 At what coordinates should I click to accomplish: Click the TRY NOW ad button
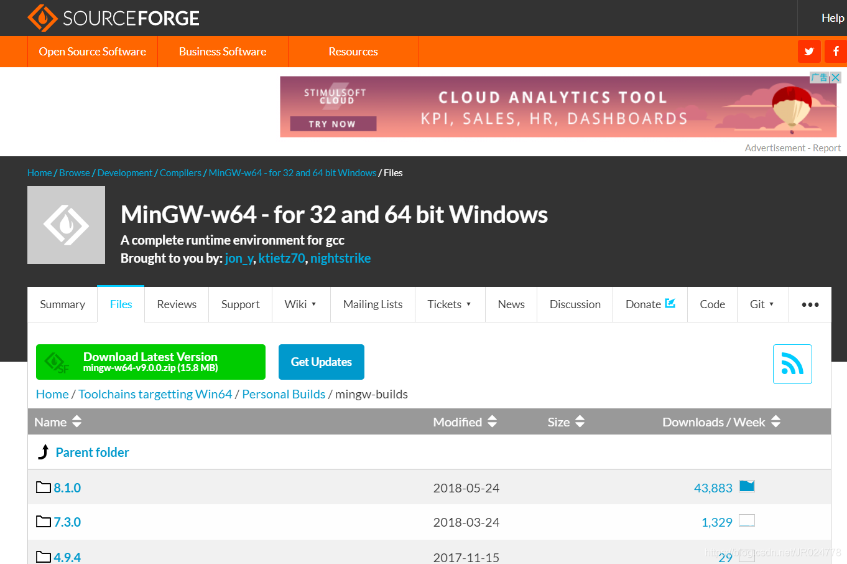pyautogui.click(x=332, y=124)
